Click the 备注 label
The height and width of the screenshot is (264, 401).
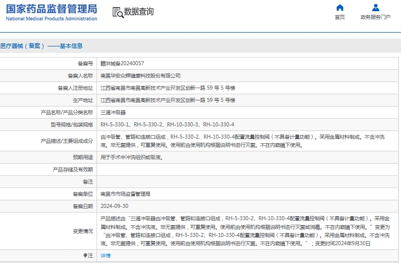(88, 182)
